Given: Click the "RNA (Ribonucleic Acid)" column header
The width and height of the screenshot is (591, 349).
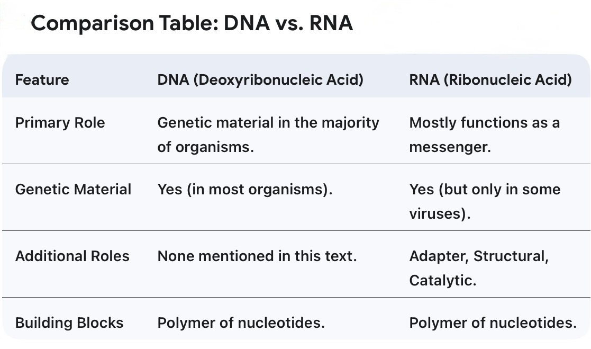Looking at the screenshot, I should [x=490, y=80].
